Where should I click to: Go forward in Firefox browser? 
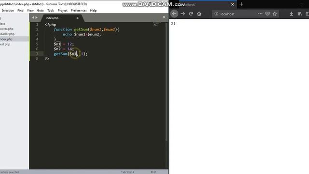click(183, 14)
